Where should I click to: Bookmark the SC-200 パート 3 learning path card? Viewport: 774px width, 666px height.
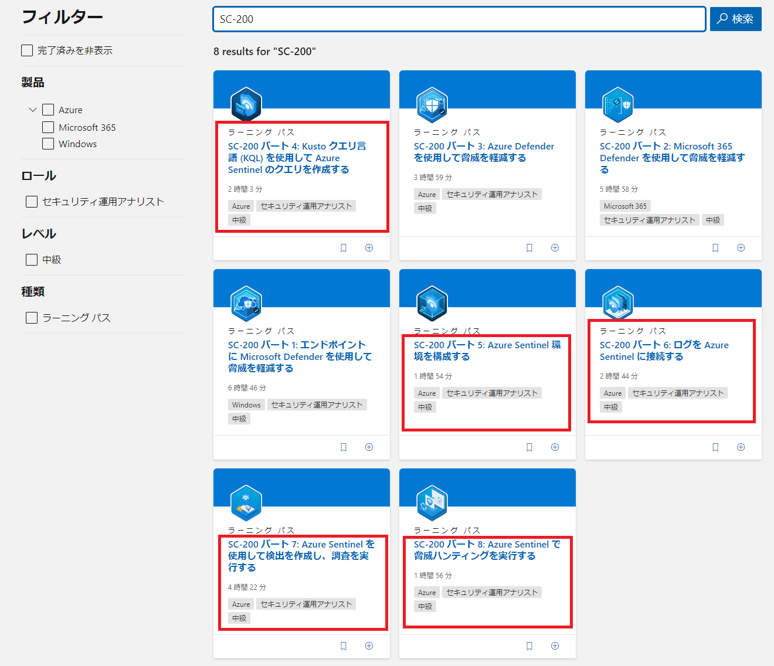click(529, 247)
